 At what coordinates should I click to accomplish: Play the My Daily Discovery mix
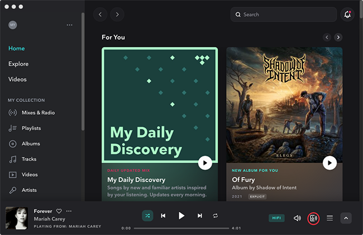(x=205, y=163)
